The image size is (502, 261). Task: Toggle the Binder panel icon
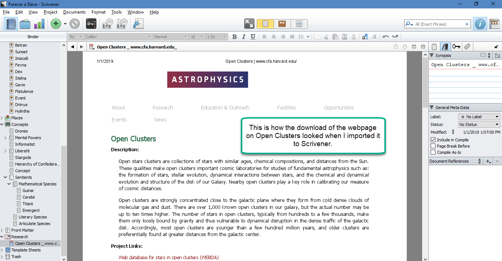11,24
